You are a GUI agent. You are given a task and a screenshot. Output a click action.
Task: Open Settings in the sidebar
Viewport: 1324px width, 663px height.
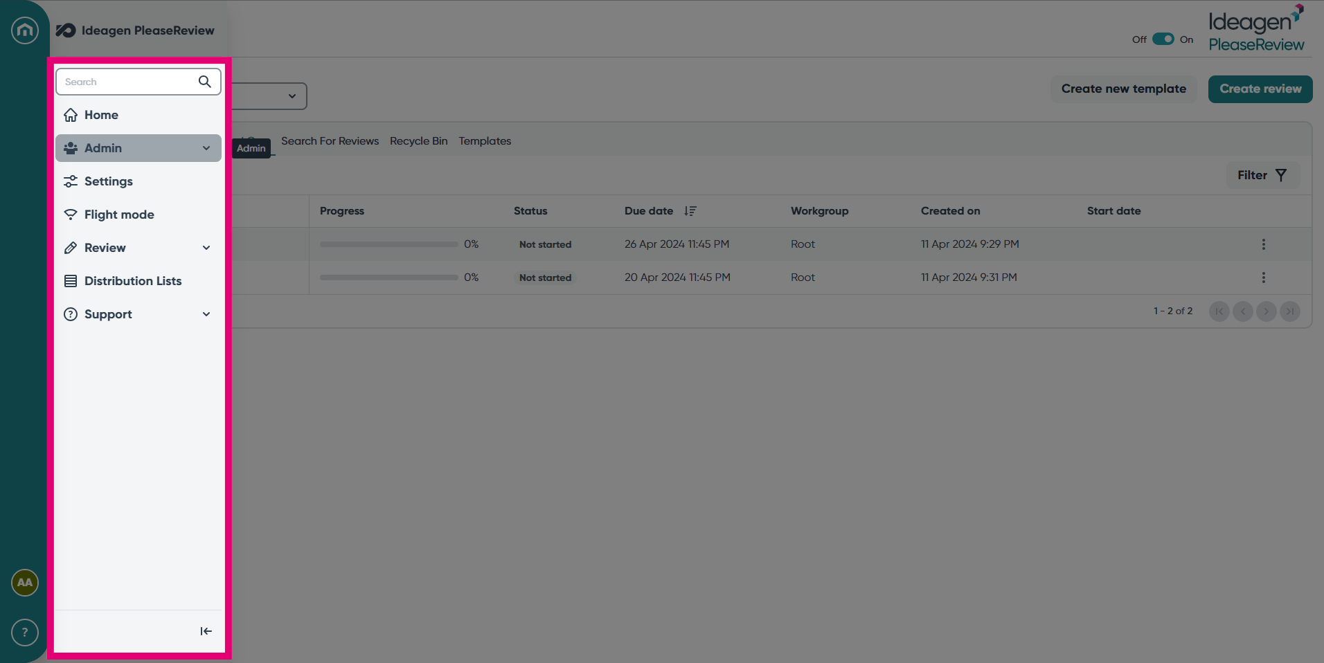138,181
